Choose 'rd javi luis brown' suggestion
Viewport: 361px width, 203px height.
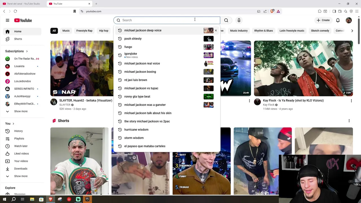click(x=167, y=80)
